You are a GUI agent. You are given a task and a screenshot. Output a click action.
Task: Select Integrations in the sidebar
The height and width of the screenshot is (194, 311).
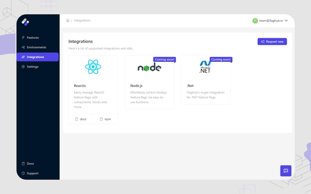35,57
